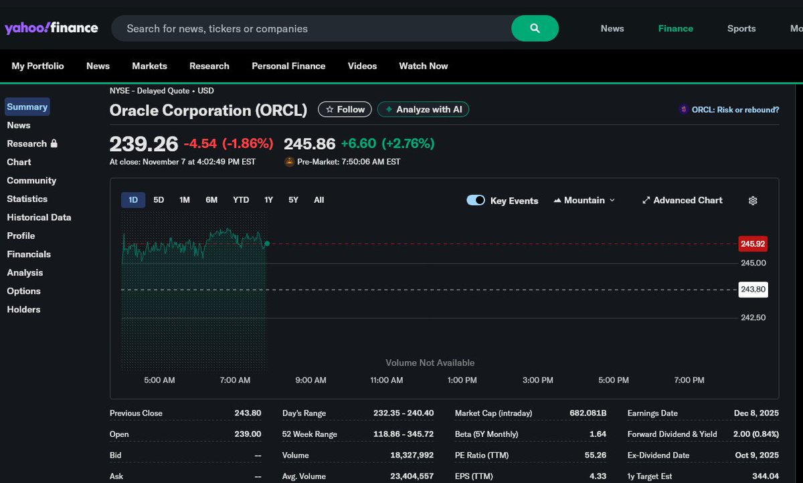Select the 6M chart range
This screenshot has width=803, height=483.
(211, 199)
